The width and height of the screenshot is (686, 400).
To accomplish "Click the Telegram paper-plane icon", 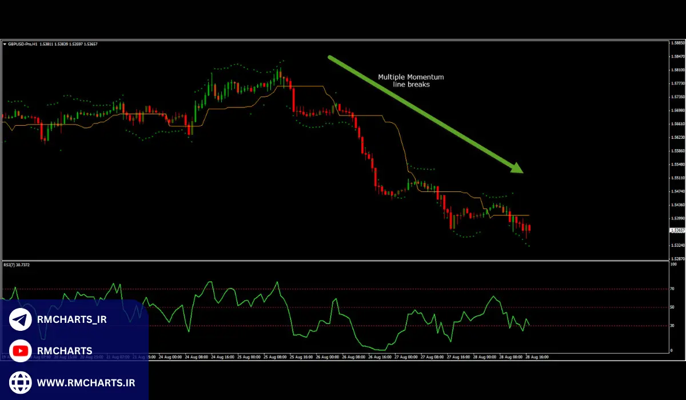I will [x=21, y=319].
